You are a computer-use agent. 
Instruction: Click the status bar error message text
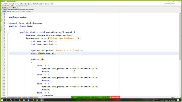[22, 97]
